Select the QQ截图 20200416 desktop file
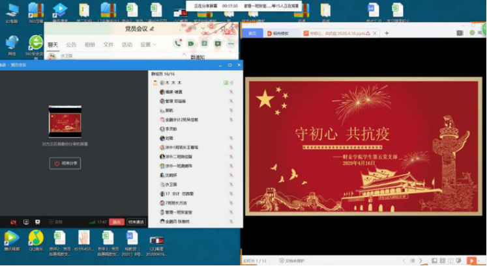The width and height of the screenshot is (487, 266). coord(156,246)
